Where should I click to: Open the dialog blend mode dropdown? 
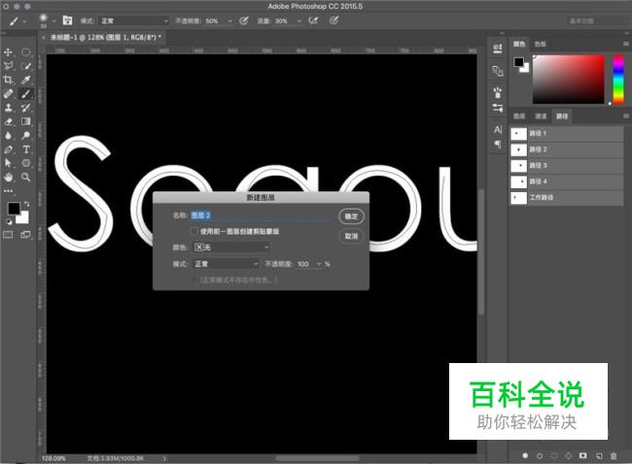[x=227, y=264]
